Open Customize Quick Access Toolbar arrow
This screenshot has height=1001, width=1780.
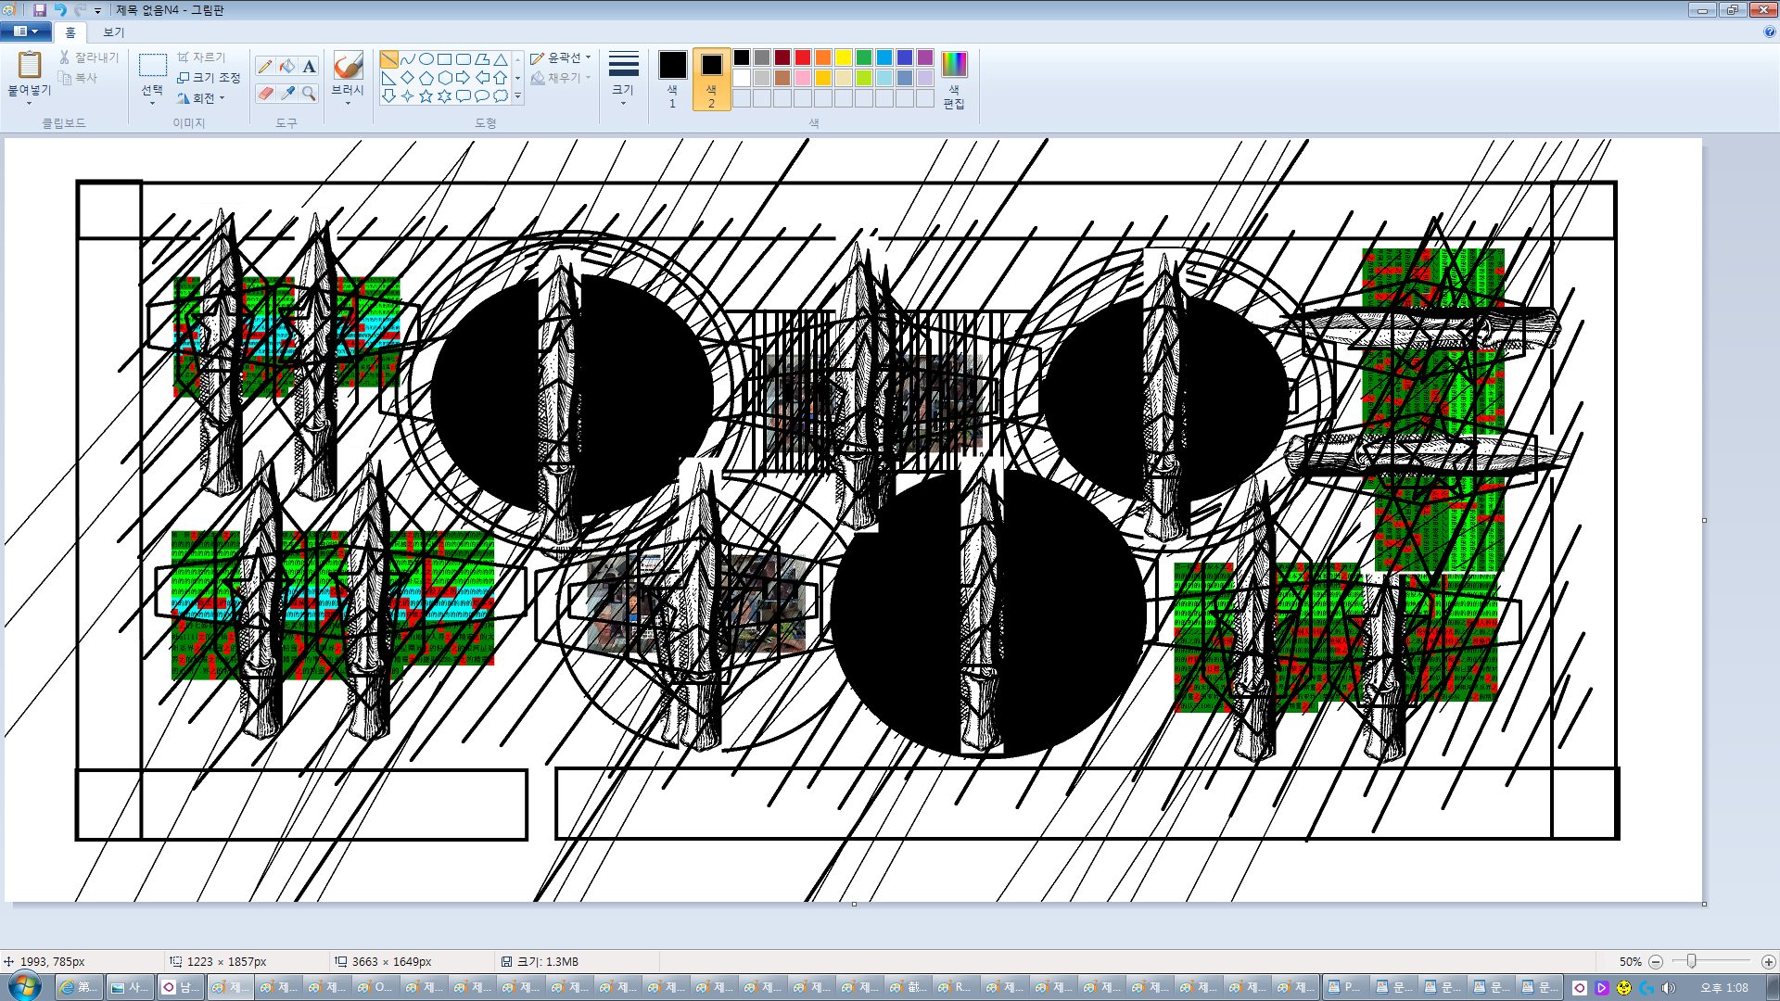97,11
